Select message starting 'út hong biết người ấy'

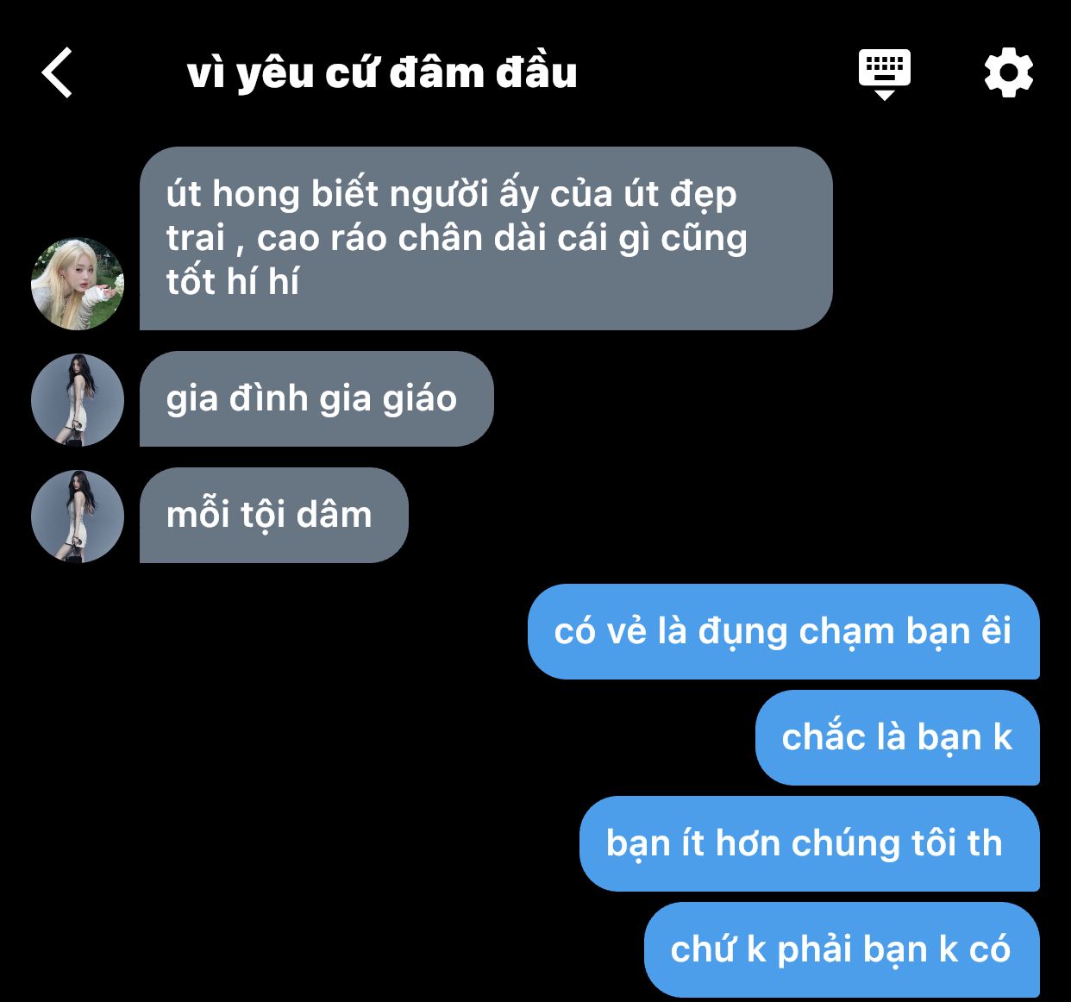click(486, 238)
